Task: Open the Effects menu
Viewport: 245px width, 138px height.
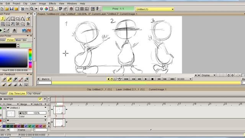Action: point(52,3)
